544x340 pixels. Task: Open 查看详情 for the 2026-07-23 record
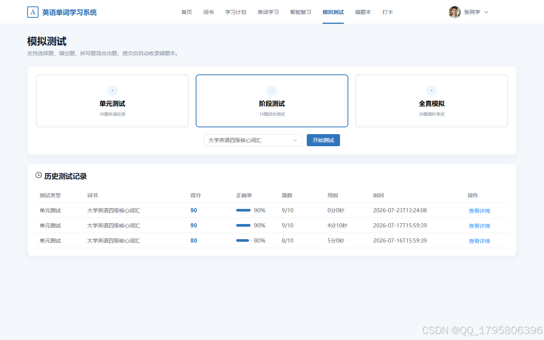[479, 211]
